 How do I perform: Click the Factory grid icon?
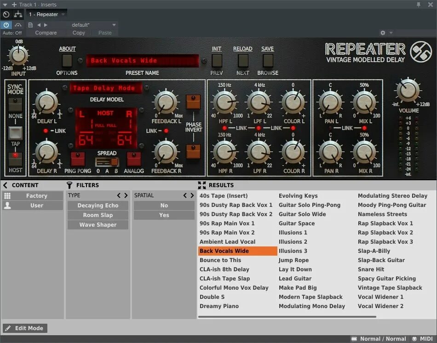click(x=7, y=195)
